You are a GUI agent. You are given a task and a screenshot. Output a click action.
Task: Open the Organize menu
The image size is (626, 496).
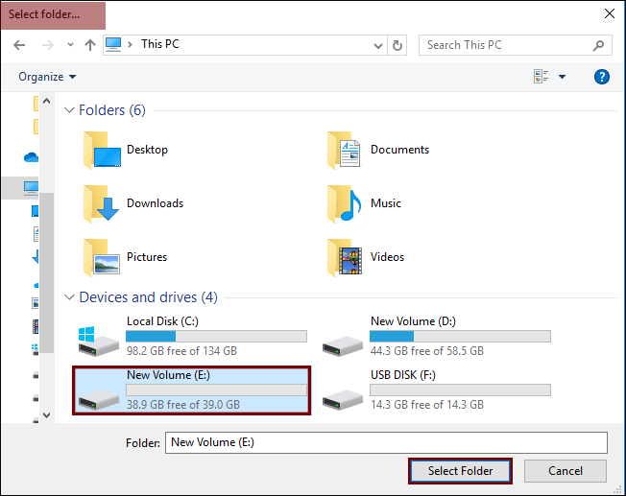coord(47,77)
